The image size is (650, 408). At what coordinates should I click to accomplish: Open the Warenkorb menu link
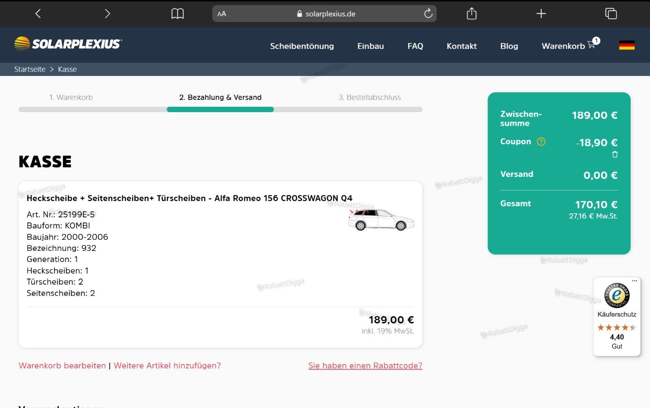coord(563,46)
